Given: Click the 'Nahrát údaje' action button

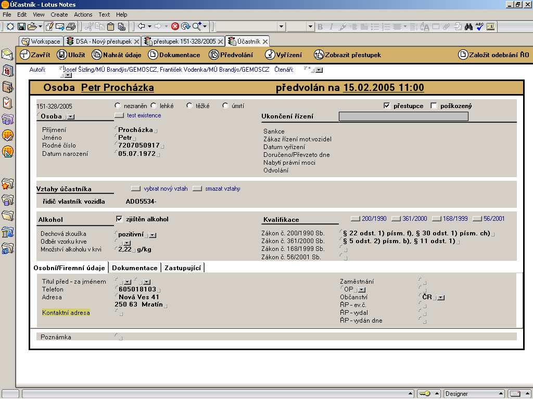Looking at the screenshot, I should (117, 55).
